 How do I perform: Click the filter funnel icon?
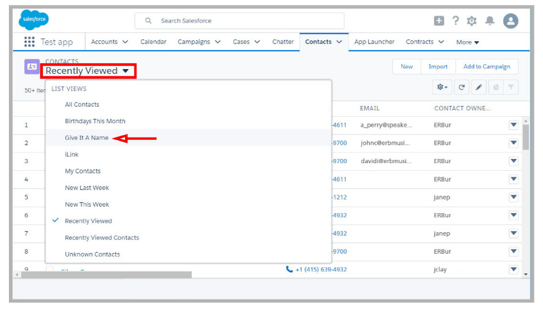tap(511, 87)
